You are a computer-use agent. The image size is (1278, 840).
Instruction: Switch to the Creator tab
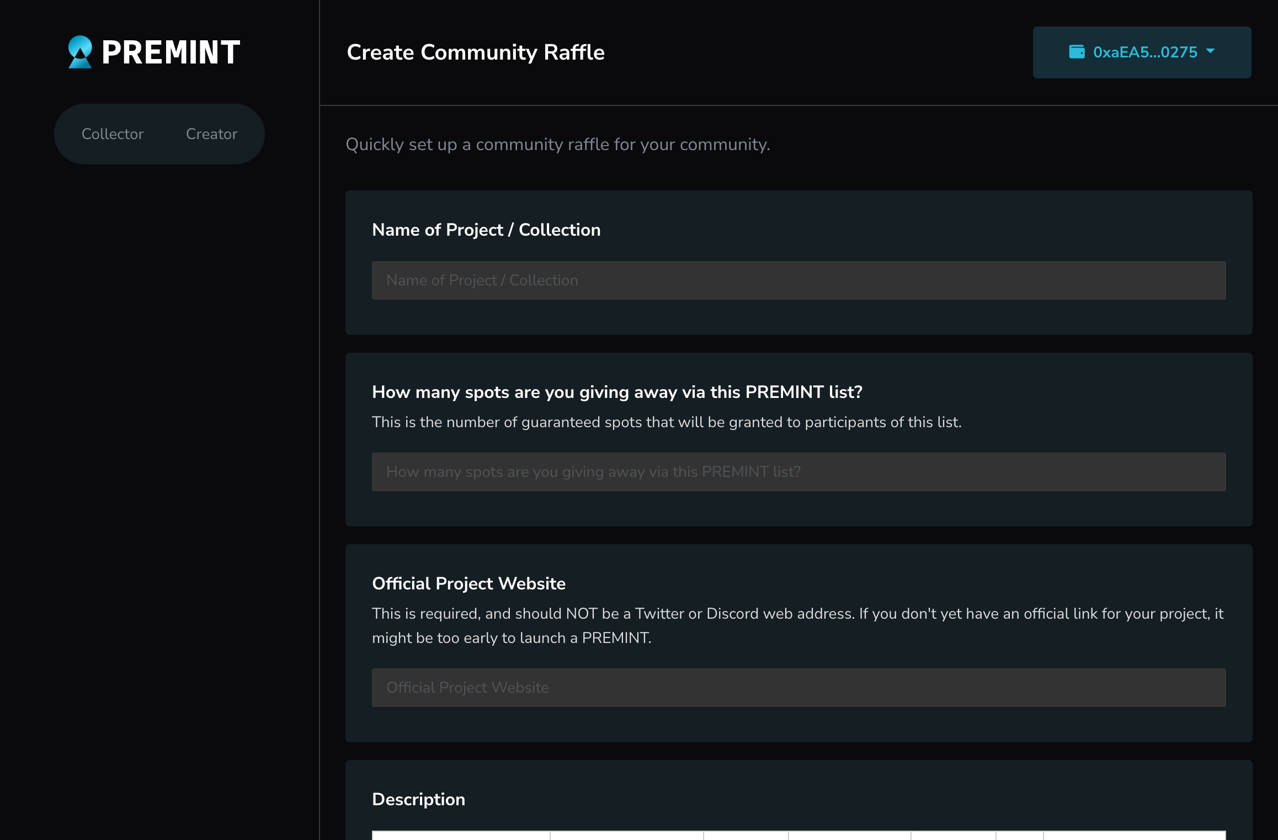click(211, 134)
